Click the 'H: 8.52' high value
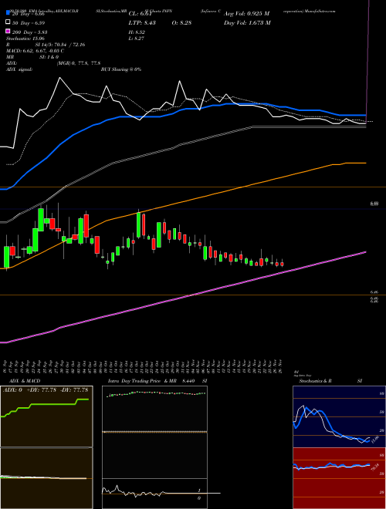This screenshot has width=386, height=509. (x=137, y=32)
